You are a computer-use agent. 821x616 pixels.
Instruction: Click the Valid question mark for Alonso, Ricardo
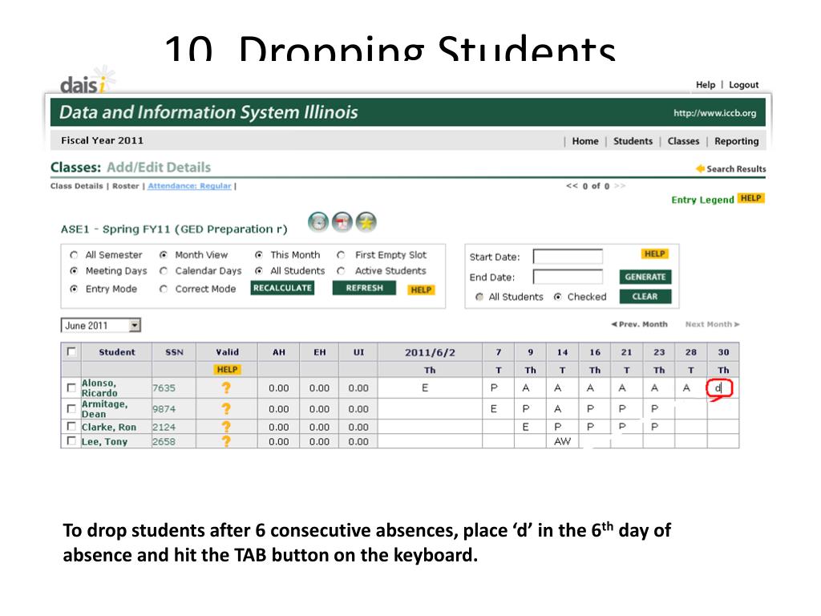(226, 388)
